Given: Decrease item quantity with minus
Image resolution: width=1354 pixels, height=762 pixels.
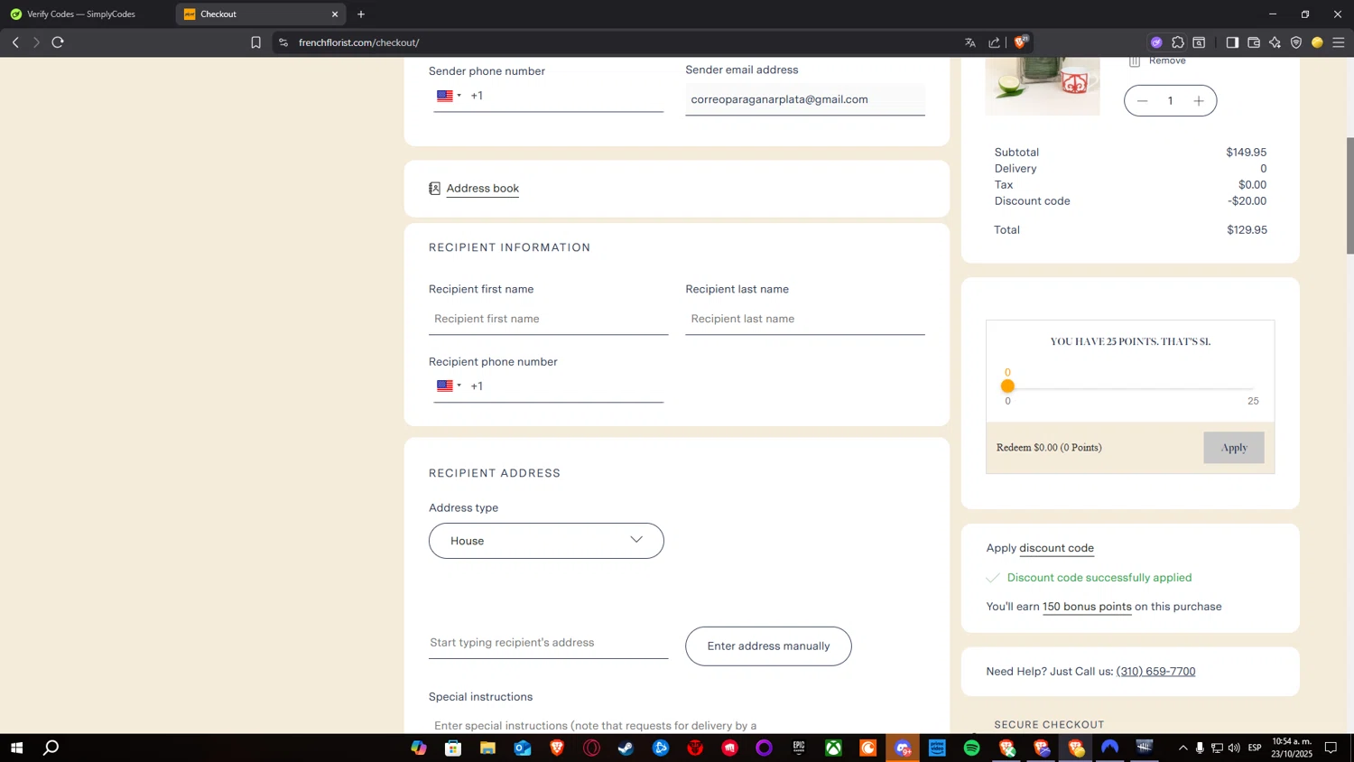Looking at the screenshot, I should click(1143, 101).
